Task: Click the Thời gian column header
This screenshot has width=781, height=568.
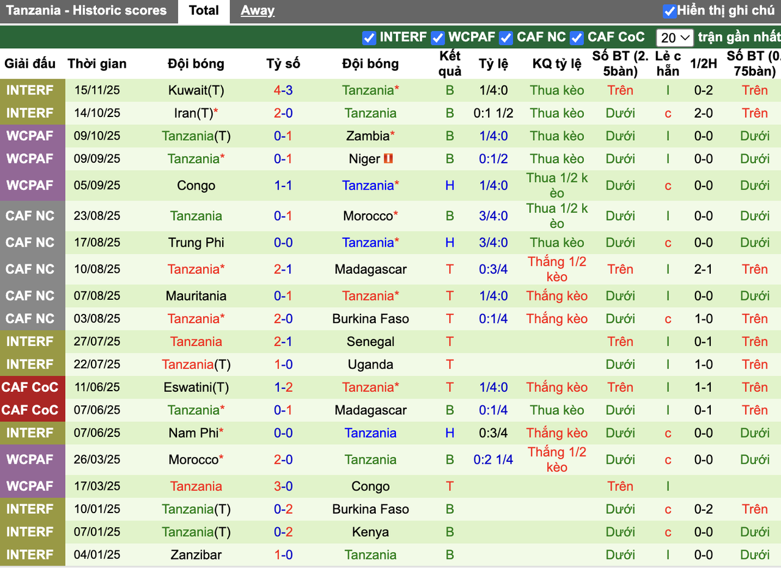Action: tap(97, 63)
